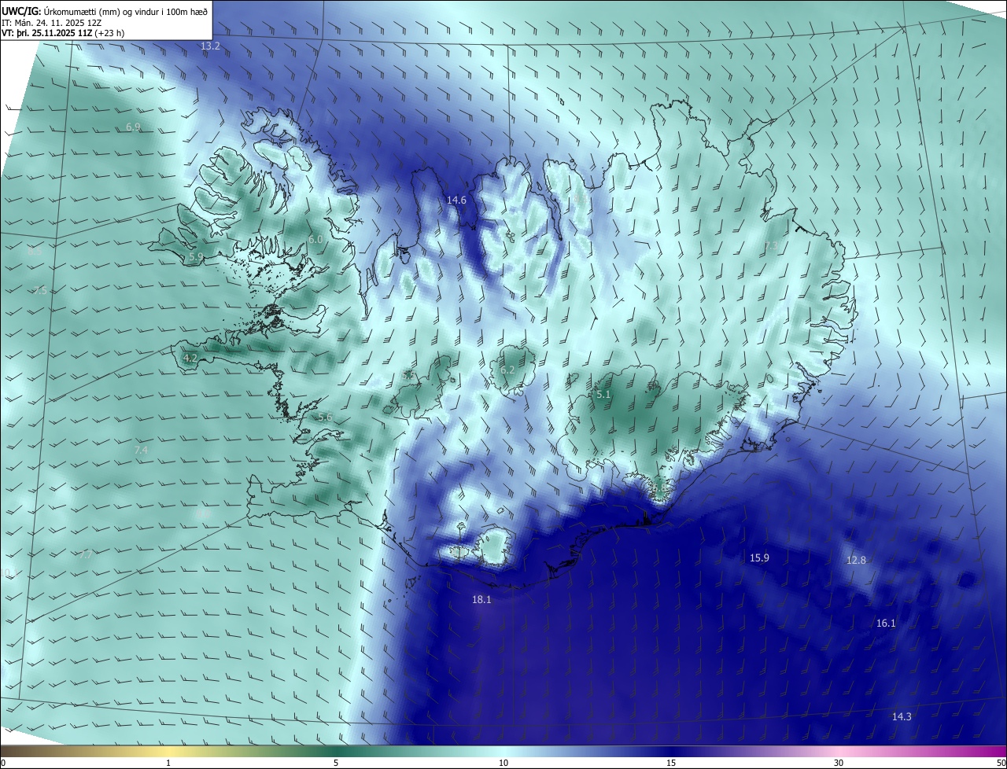Viewport: 1007px width, 769px height.
Task: Click the initial time line "IT: Mán. 24. 11. 2025 12Z"
Action: tap(51, 23)
